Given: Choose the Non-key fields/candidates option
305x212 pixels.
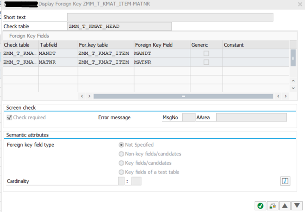Looking at the screenshot, I should click(121, 154).
